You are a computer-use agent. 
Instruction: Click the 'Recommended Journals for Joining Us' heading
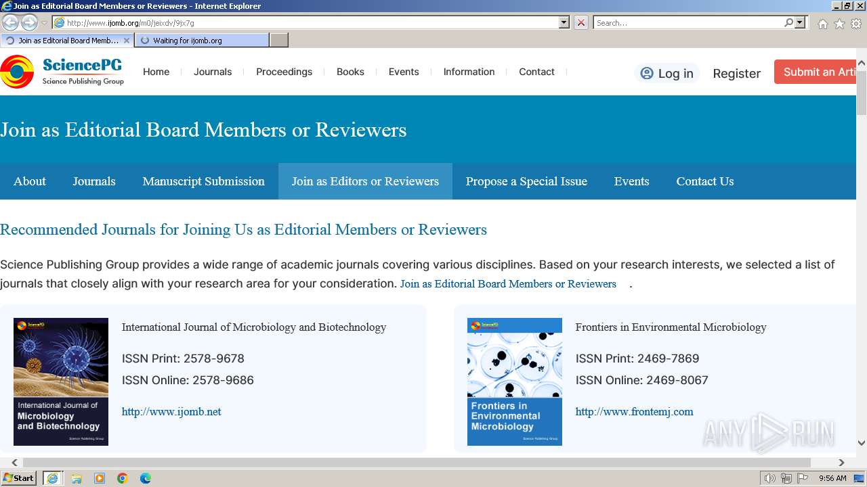tap(243, 229)
